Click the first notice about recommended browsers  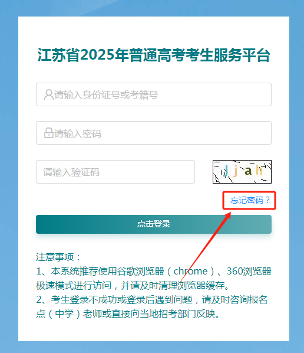tap(154, 278)
